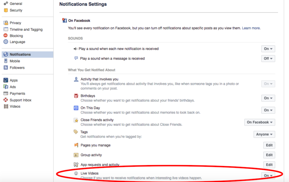Click the Videos film strip icon
Screen dimensions: 289x182
6,107
